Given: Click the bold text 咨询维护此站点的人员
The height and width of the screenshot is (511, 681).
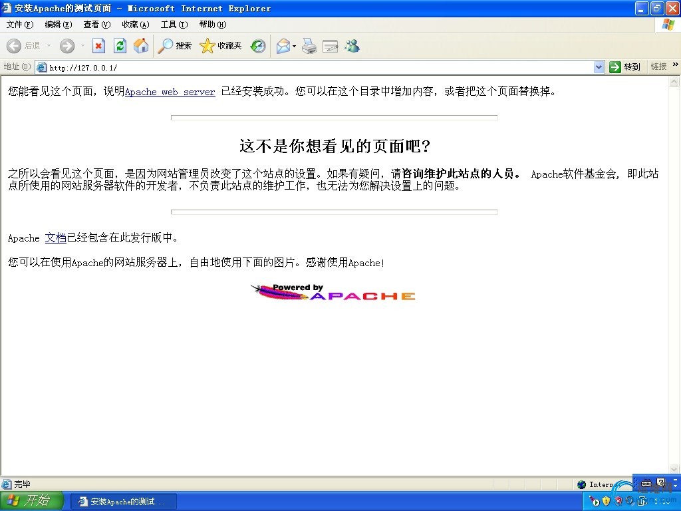Looking at the screenshot, I should click(458, 174).
